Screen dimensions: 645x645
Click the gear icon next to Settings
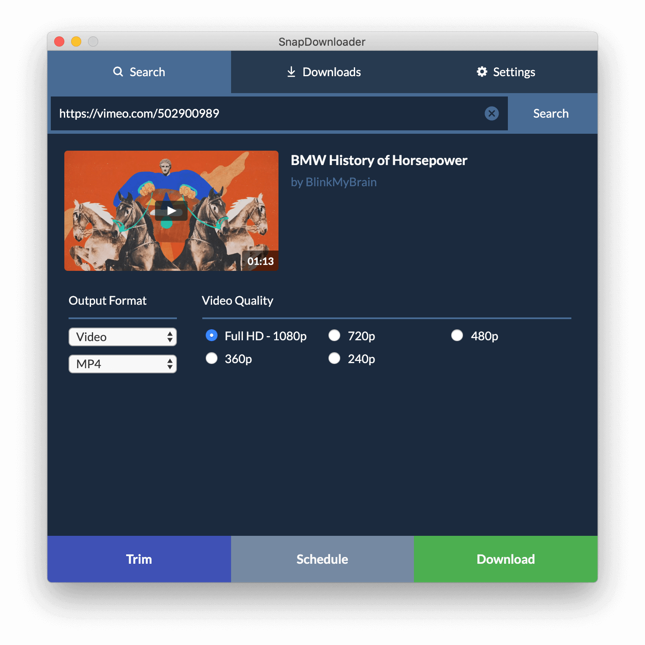[x=481, y=72]
